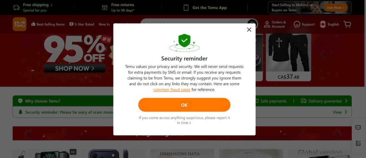366x158 pixels.
Task: Expand View security reminder arrow
Action: (x=346, y=112)
